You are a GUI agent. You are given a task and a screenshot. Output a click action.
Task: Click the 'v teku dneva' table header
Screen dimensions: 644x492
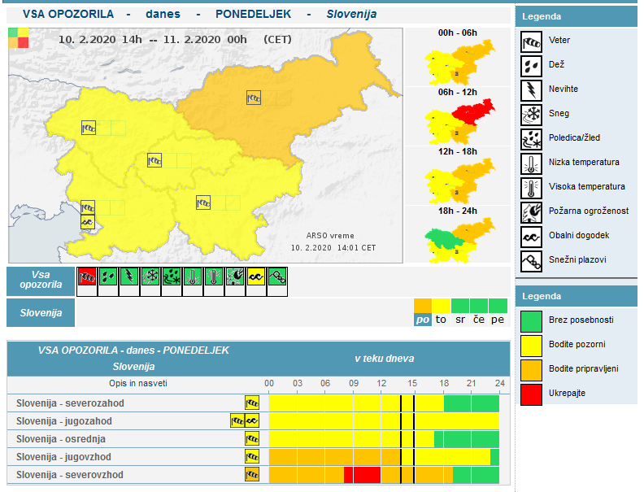click(385, 359)
